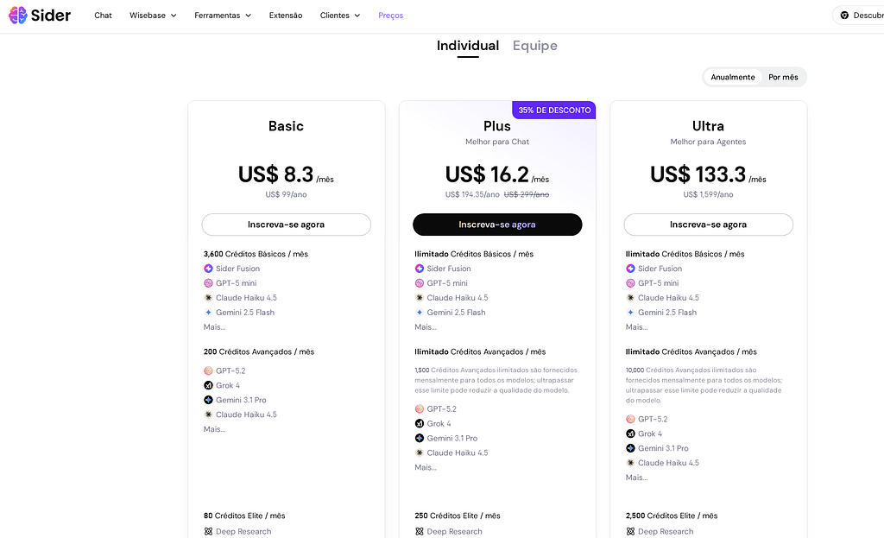
Task: Click Grok 4 icon in Plus plan
Action: [x=420, y=424]
